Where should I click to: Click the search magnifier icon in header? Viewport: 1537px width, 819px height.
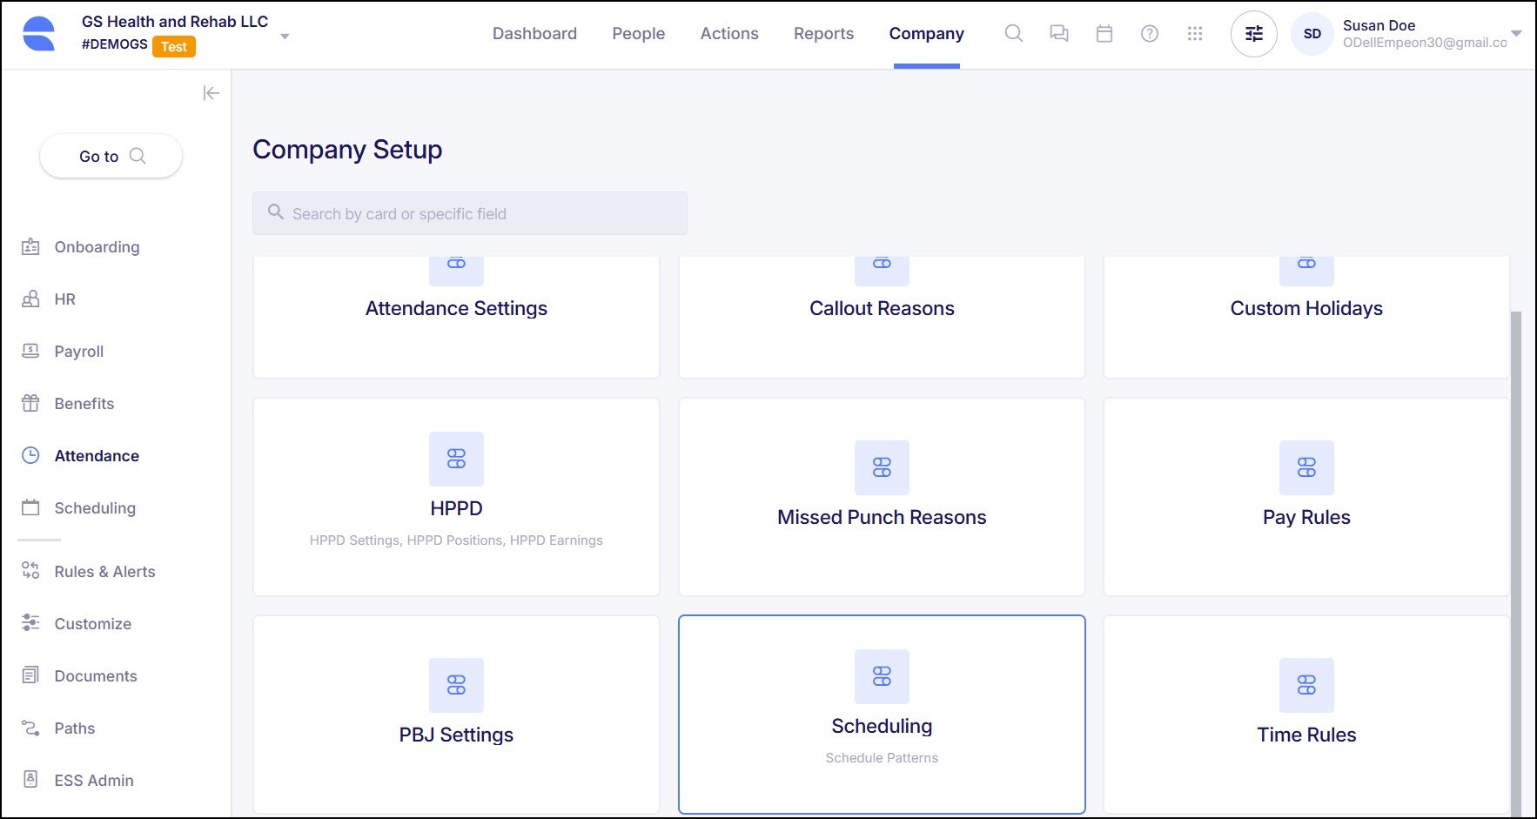(x=1013, y=34)
